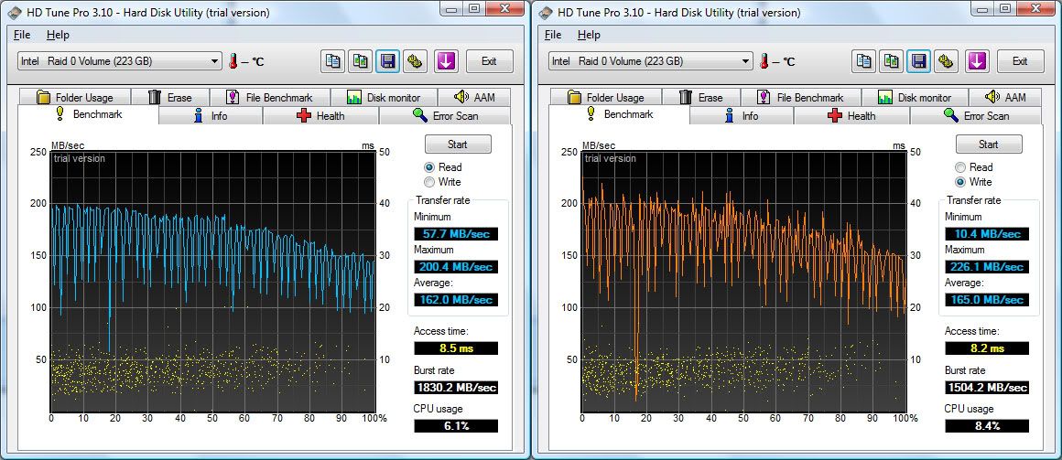Image resolution: width=1062 pixels, height=460 pixels.
Task: Open Disk monitor tab in right window
Action: coord(915,98)
